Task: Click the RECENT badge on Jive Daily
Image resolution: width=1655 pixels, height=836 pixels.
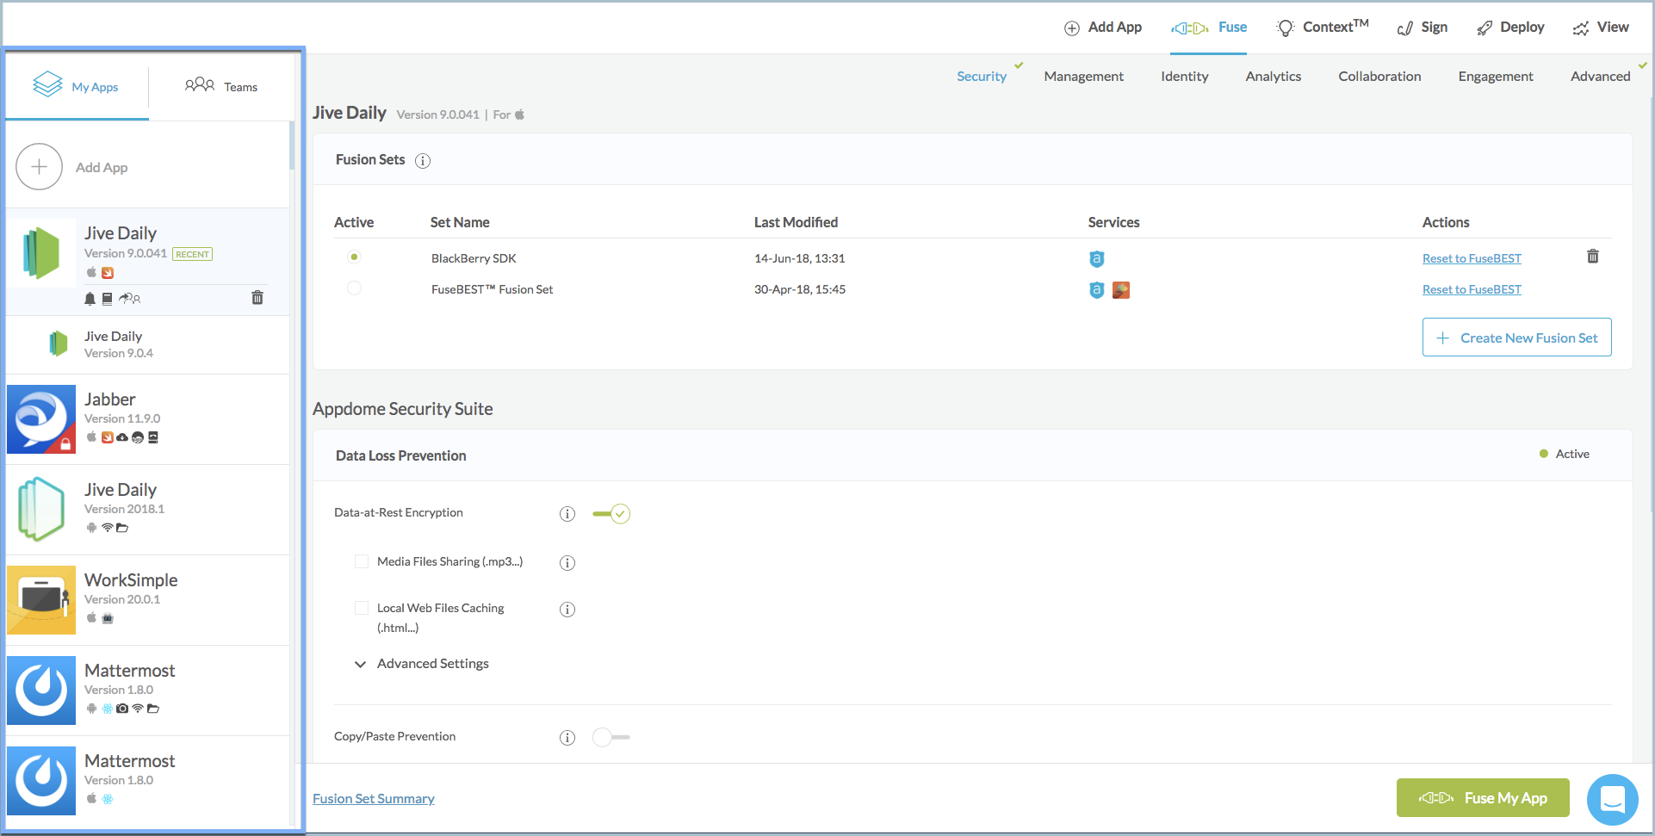Action: click(x=193, y=254)
